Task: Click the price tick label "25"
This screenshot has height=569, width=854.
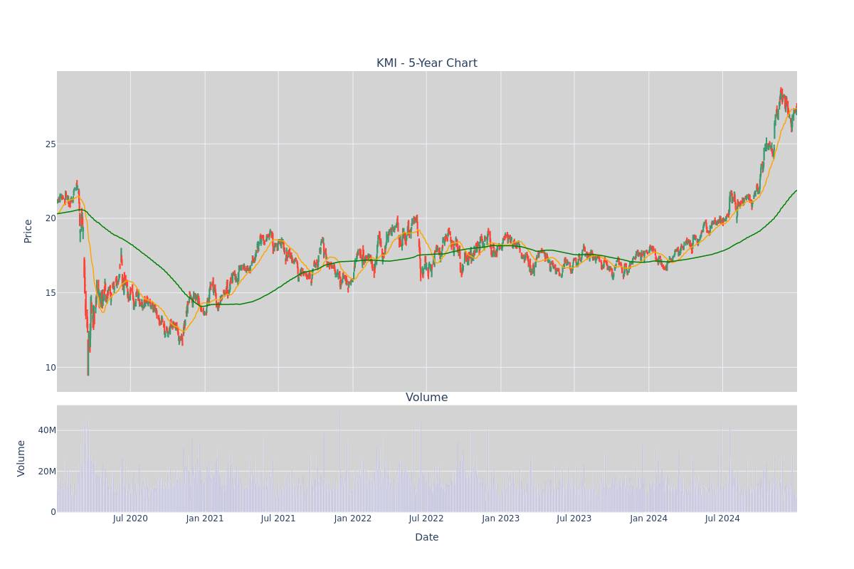Action: (50, 144)
